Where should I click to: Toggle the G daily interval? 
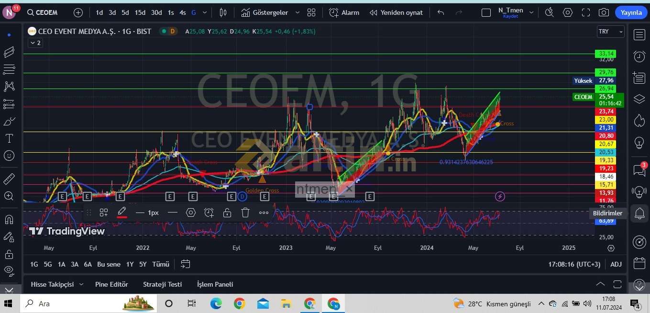[x=193, y=12]
